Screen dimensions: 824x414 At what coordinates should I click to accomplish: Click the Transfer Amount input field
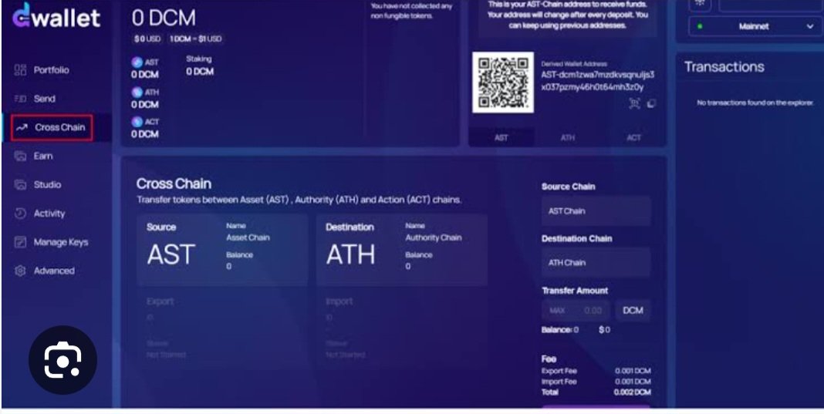pyautogui.click(x=576, y=311)
